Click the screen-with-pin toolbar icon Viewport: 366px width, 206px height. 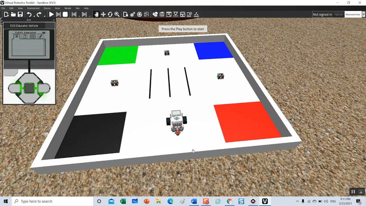169,14
